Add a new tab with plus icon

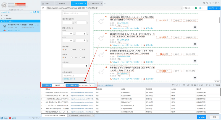[x=105, y=4]
